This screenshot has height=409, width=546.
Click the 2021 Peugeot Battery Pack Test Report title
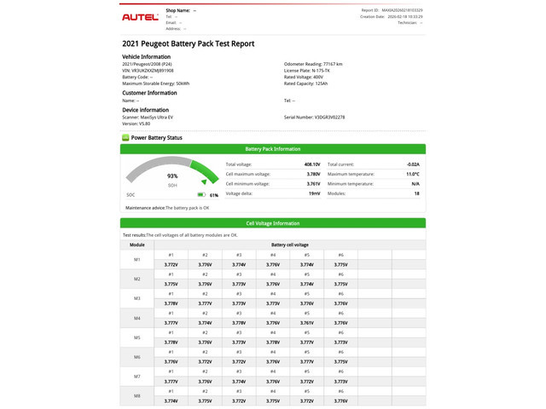(x=188, y=43)
